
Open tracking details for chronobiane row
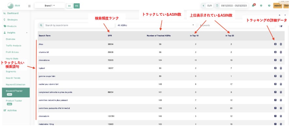point(275,60)
